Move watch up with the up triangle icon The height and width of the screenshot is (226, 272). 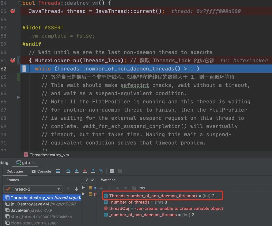[117, 188]
